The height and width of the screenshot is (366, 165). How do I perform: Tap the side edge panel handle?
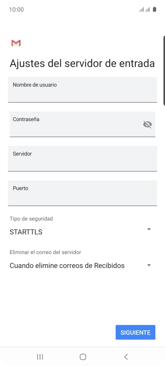pos(164,71)
